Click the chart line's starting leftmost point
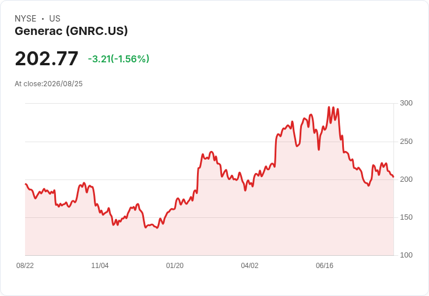 pos(26,184)
